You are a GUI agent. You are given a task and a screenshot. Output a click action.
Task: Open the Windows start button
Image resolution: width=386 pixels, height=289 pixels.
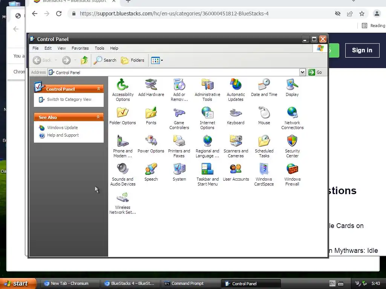click(18, 283)
